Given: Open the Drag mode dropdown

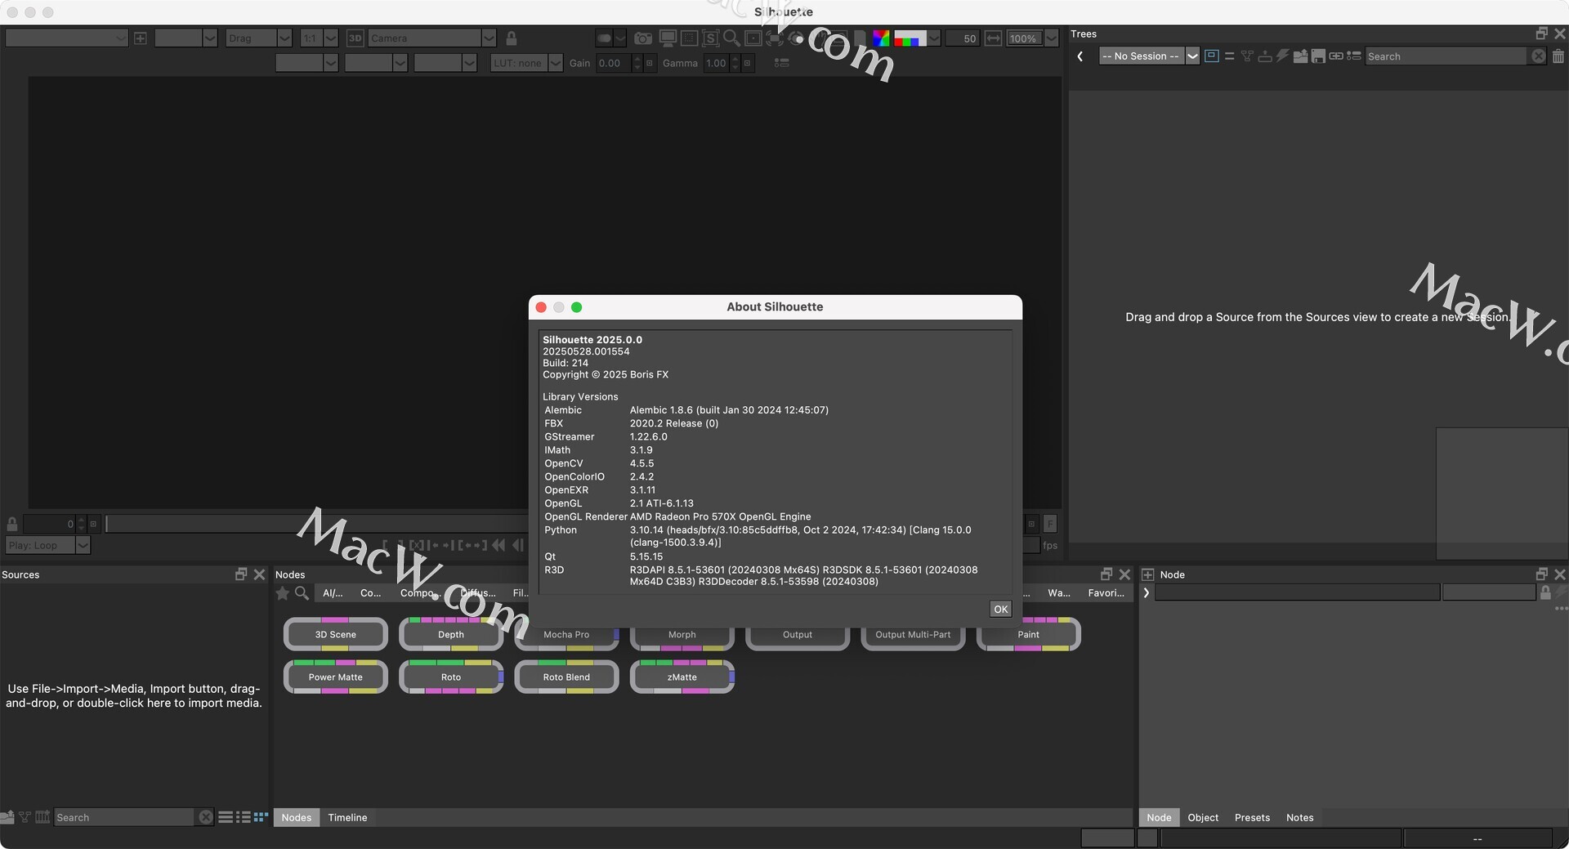Looking at the screenshot, I should 259,38.
